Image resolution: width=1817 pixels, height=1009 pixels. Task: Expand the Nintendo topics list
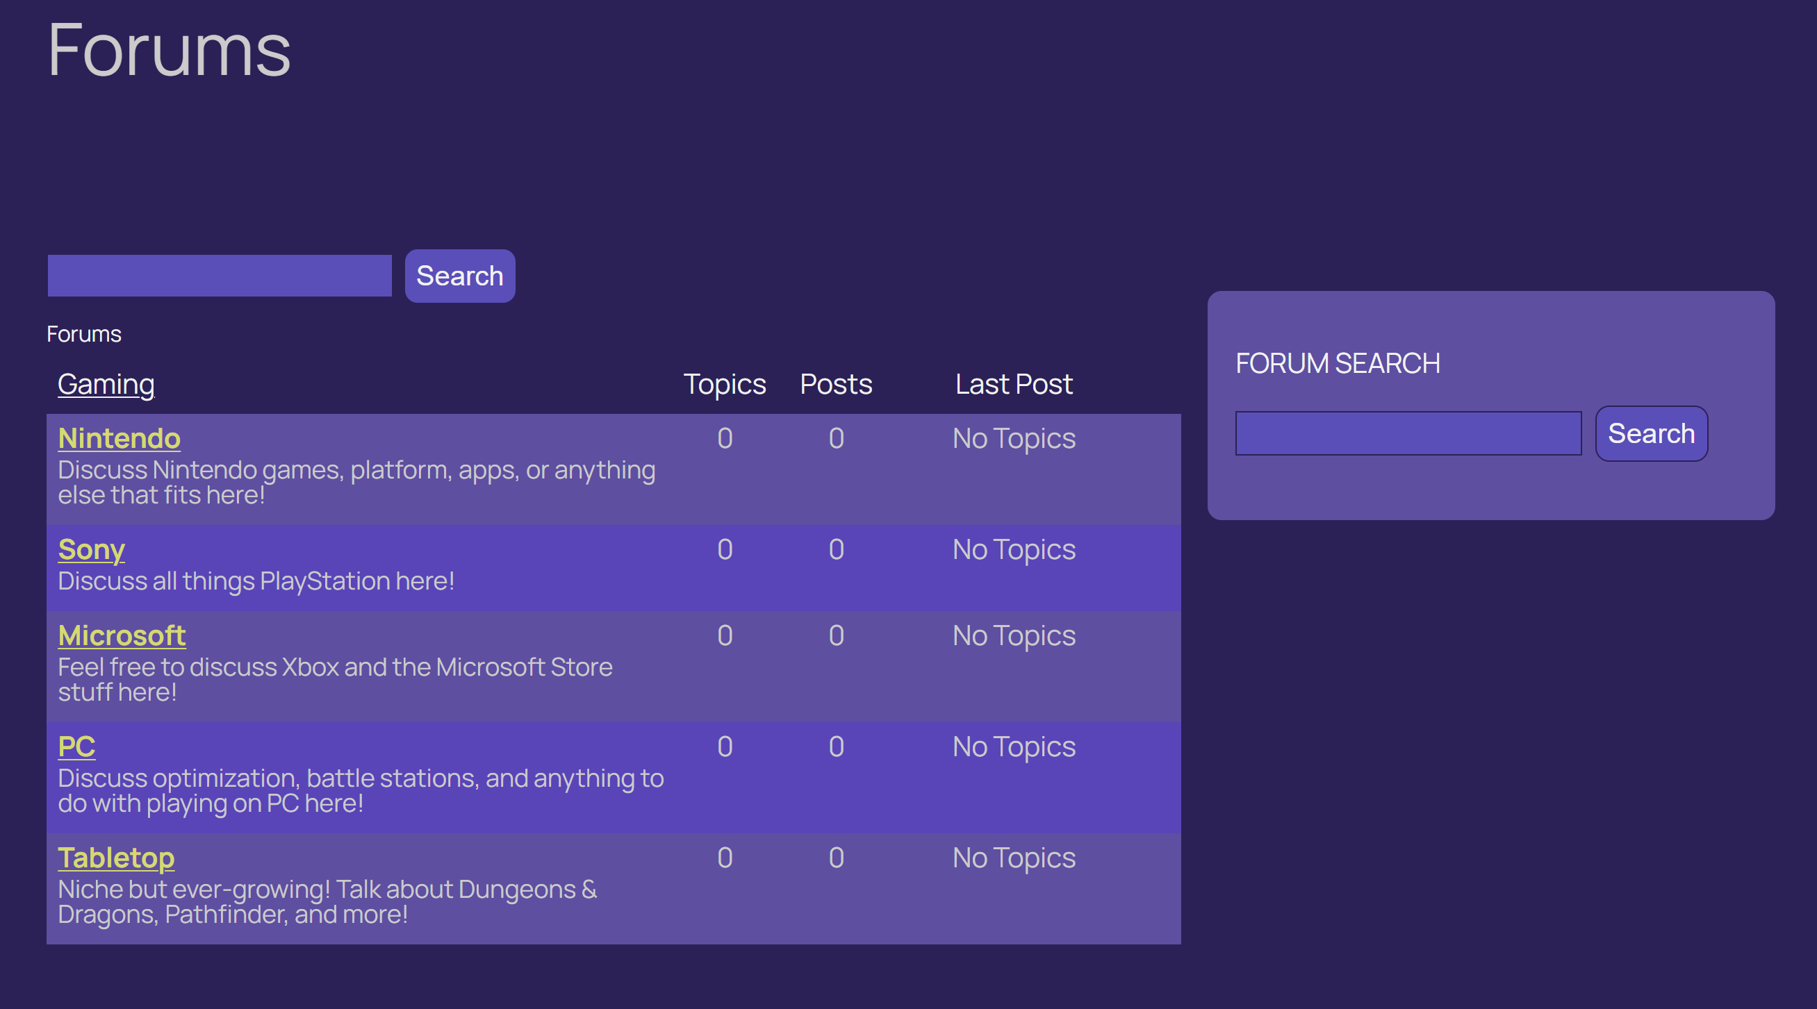120,437
